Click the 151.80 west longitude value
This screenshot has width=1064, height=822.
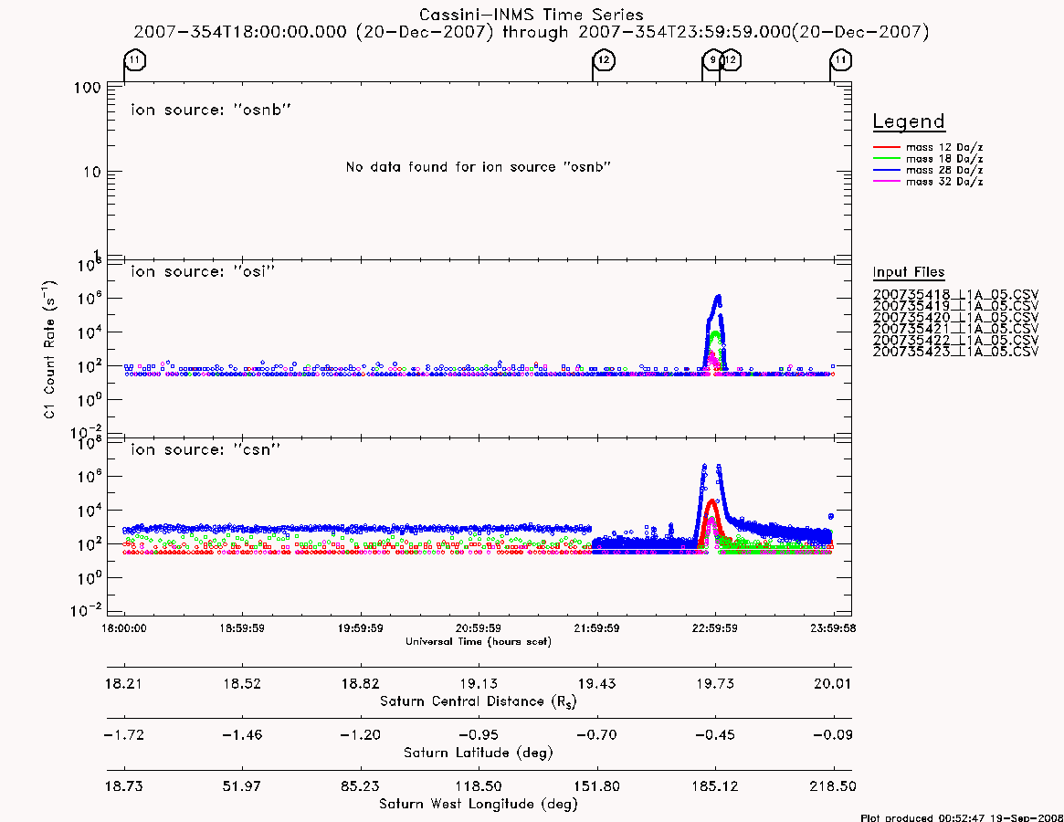click(x=596, y=786)
